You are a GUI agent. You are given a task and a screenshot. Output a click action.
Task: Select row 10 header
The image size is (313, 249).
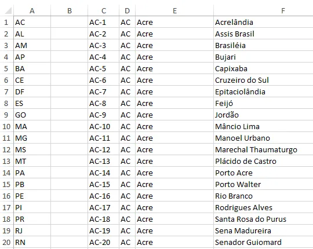6,126
